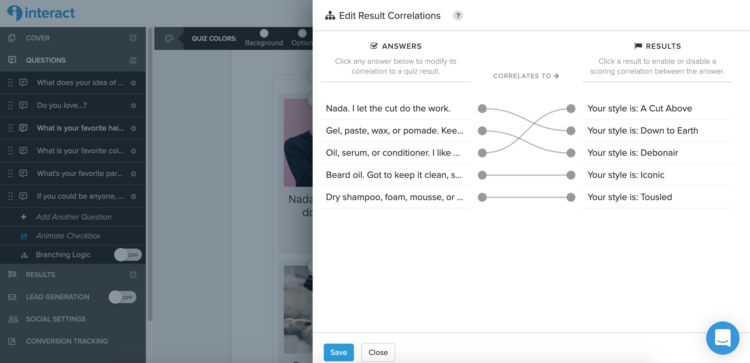The width and height of the screenshot is (750, 363).
Task: Enable the Lead Generation toggle
Action: [122, 297]
